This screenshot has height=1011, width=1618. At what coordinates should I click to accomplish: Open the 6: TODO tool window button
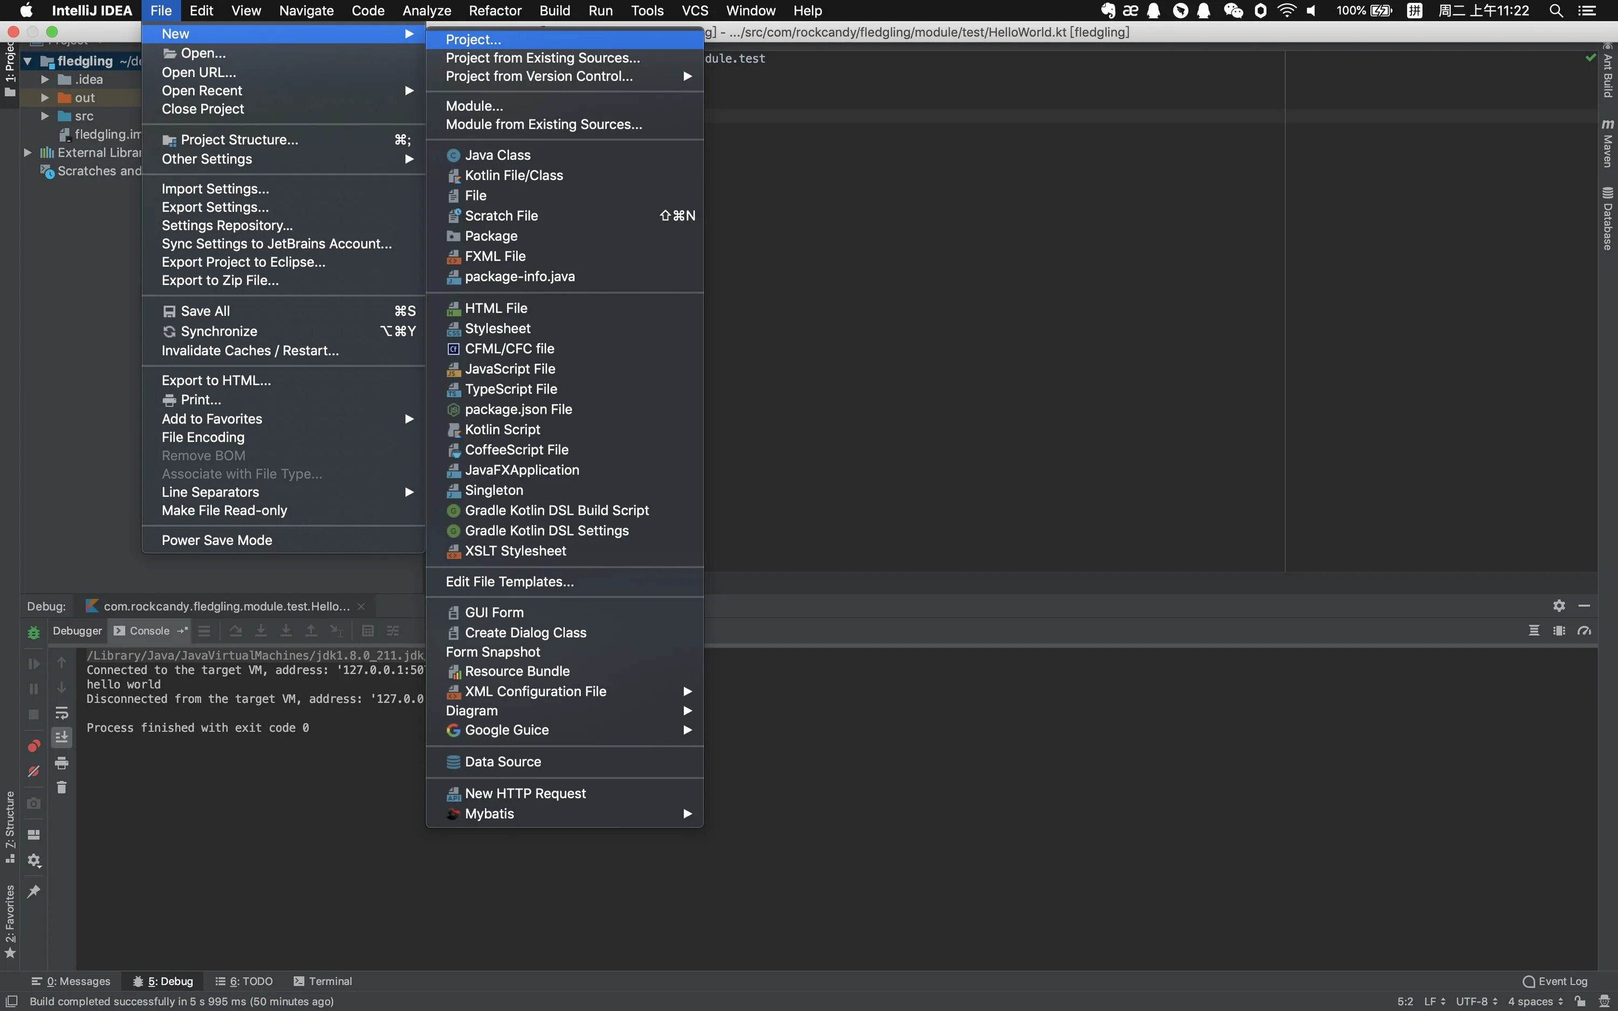(x=244, y=981)
